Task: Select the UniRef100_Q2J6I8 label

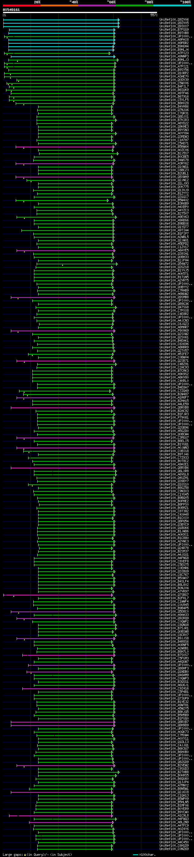Action: (x=174, y=792)
